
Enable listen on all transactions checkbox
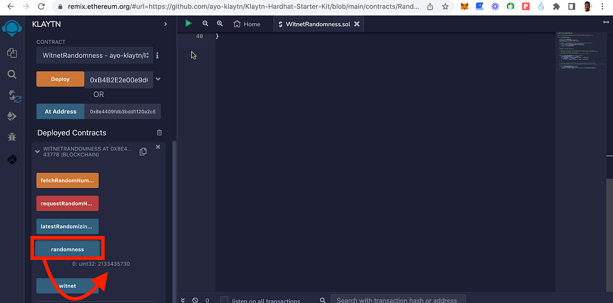(224, 300)
